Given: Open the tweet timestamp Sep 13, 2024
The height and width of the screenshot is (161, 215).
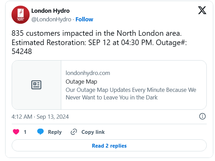Looking at the screenshot, I should click(x=40, y=117).
